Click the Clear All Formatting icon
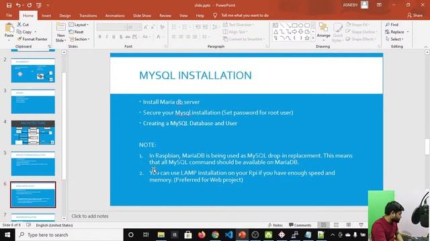Screen dimensions: 430x241 tap(162, 27)
